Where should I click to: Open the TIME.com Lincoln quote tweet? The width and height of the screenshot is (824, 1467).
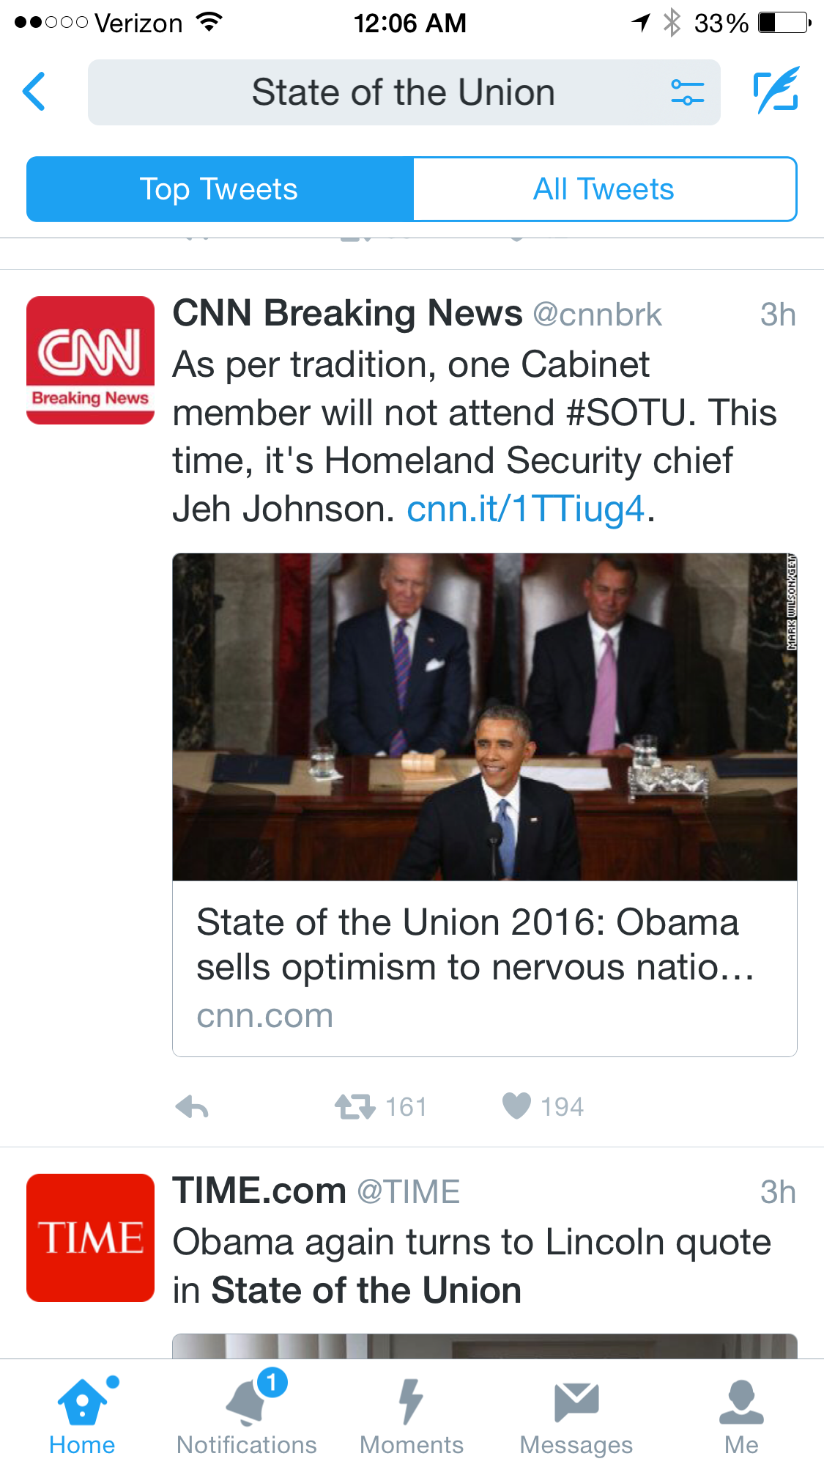click(472, 1266)
